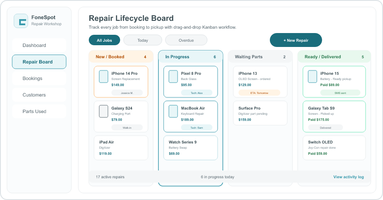
Task: Click the FoneSpot logo icon
Action: pos(21,21)
